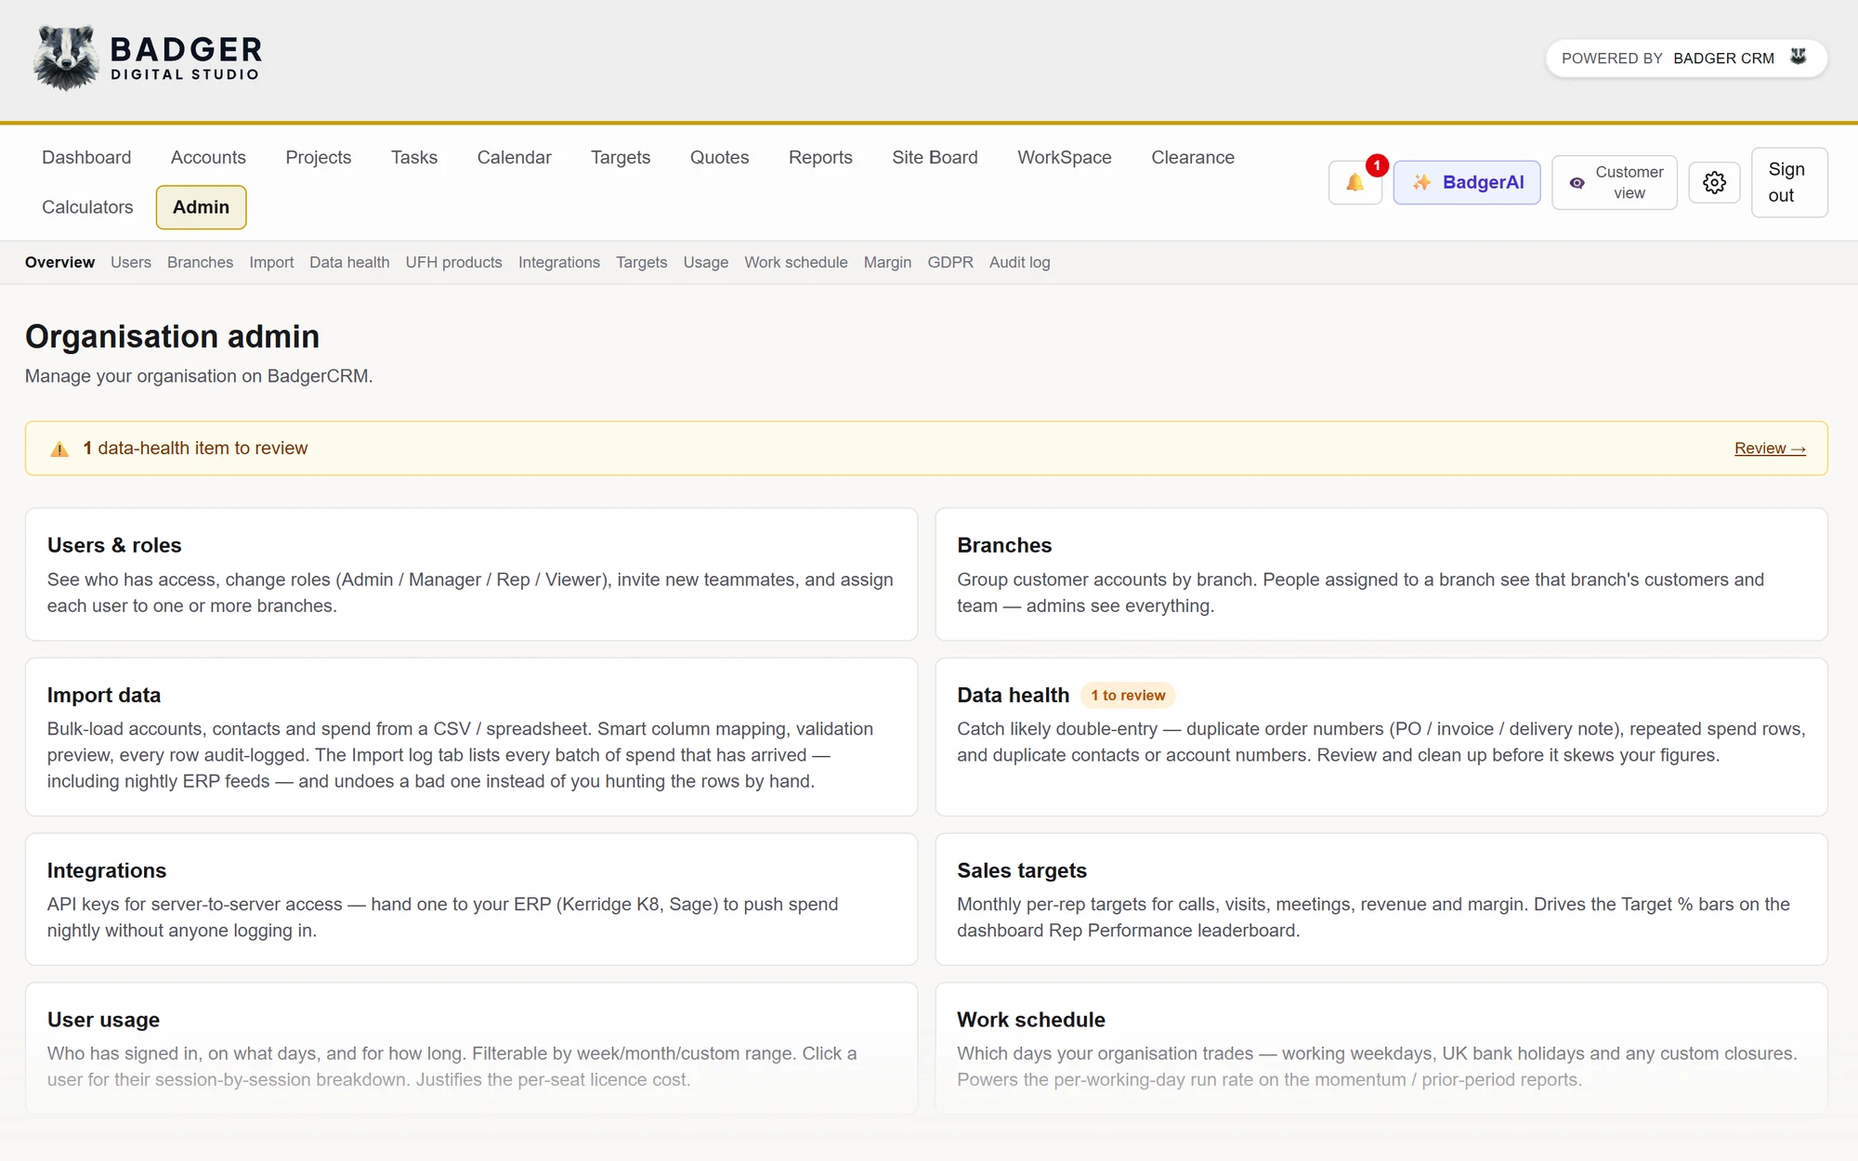Open the Integrations sub-tab
This screenshot has width=1858, height=1161.
pos(559,263)
